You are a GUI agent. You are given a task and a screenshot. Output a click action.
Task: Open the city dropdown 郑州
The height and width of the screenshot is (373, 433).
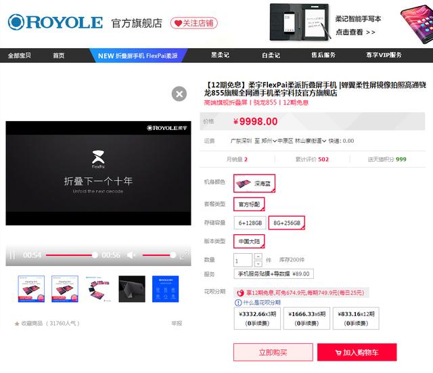pos(269,141)
